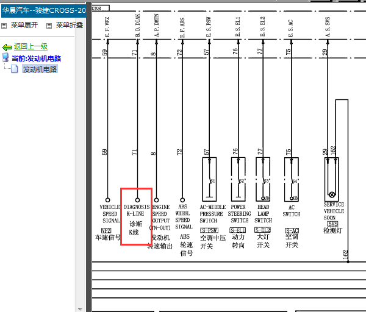Image resolution: width=366 pixels, height=312 pixels.
Task: Click wire number 162 near bottom junction
Action: [x=345, y=254]
